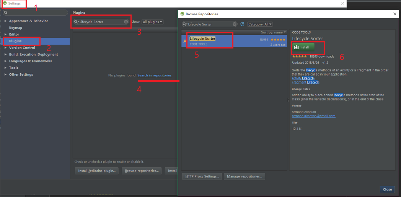Click the plugin icon beside Lifecycle Sorter row
The width and height of the screenshot is (401, 197).
coord(185,41)
